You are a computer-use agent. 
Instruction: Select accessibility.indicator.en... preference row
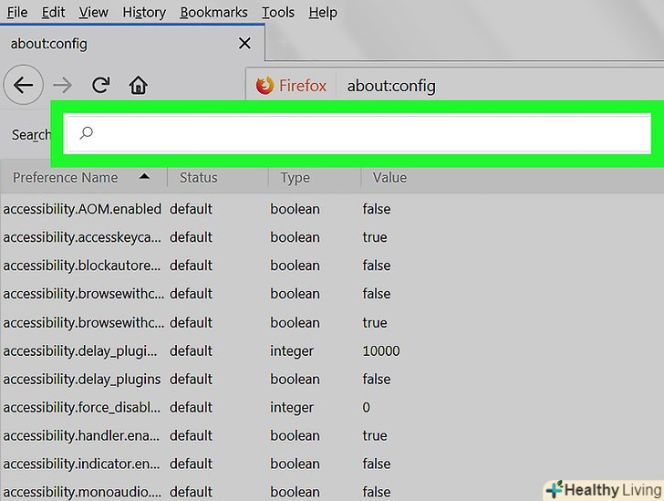click(x=332, y=464)
